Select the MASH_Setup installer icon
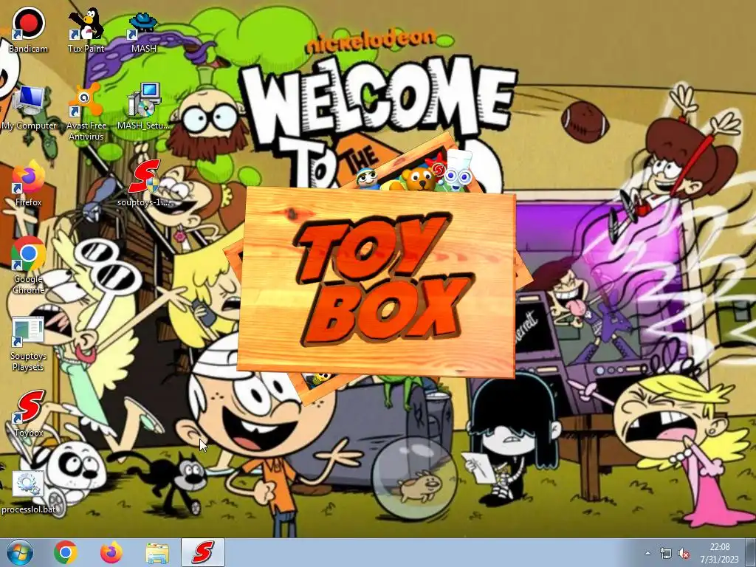 (x=144, y=107)
